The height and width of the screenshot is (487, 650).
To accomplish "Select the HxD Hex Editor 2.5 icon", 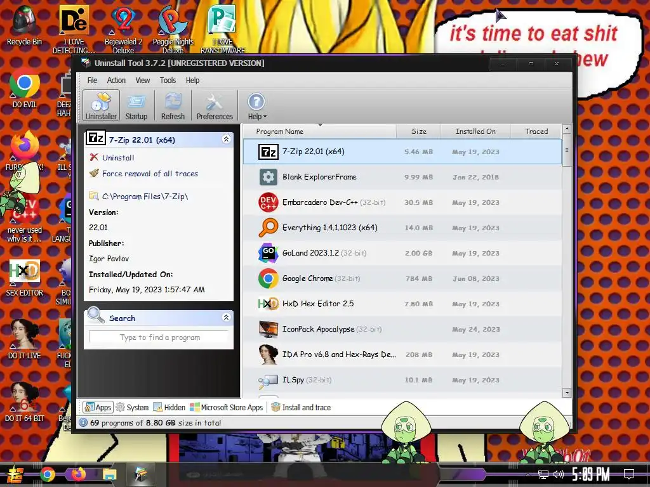I will tap(269, 304).
